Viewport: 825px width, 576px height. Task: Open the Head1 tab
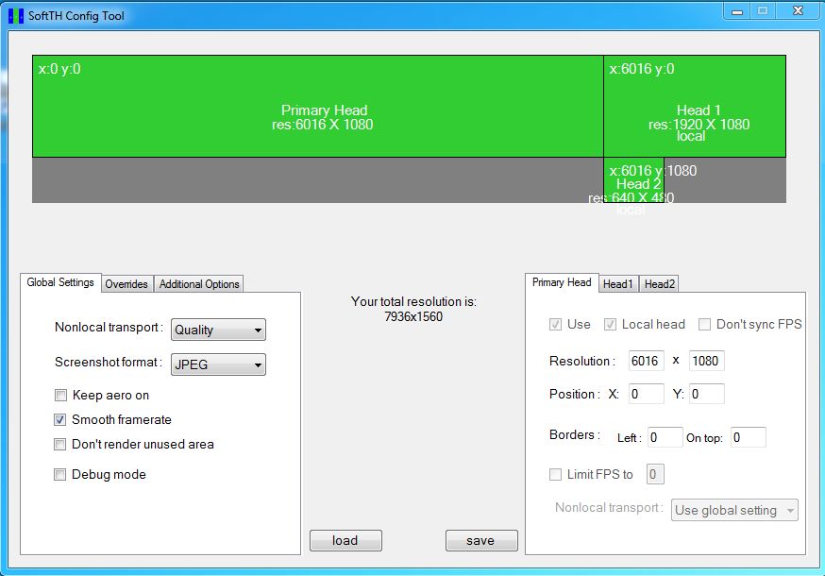(x=618, y=284)
